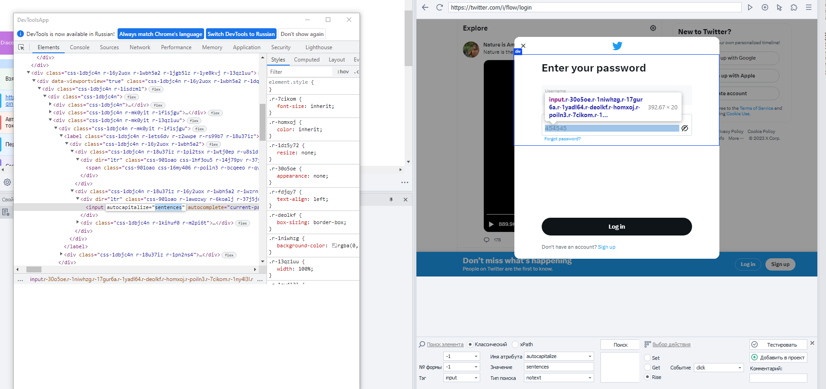Select the xPath search mode radio
The height and width of the screenshot is (389, 826).
pyautogui.click(x=515, y=344)
